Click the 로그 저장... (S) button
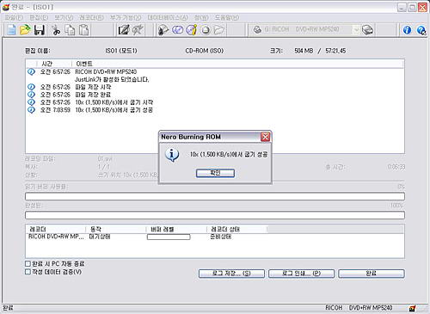 pyautogui.click(x=231, y=274)
